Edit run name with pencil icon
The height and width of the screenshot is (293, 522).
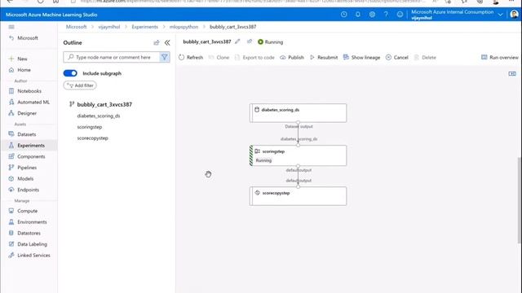pos(237,42)
